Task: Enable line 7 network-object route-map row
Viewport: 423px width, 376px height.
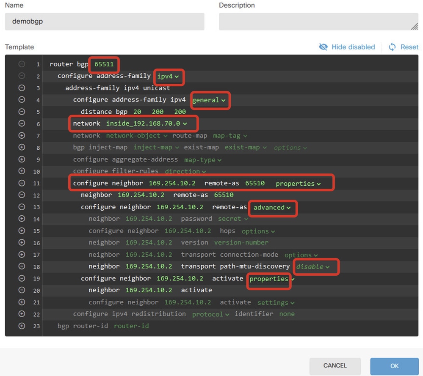Action: point(22,135)
